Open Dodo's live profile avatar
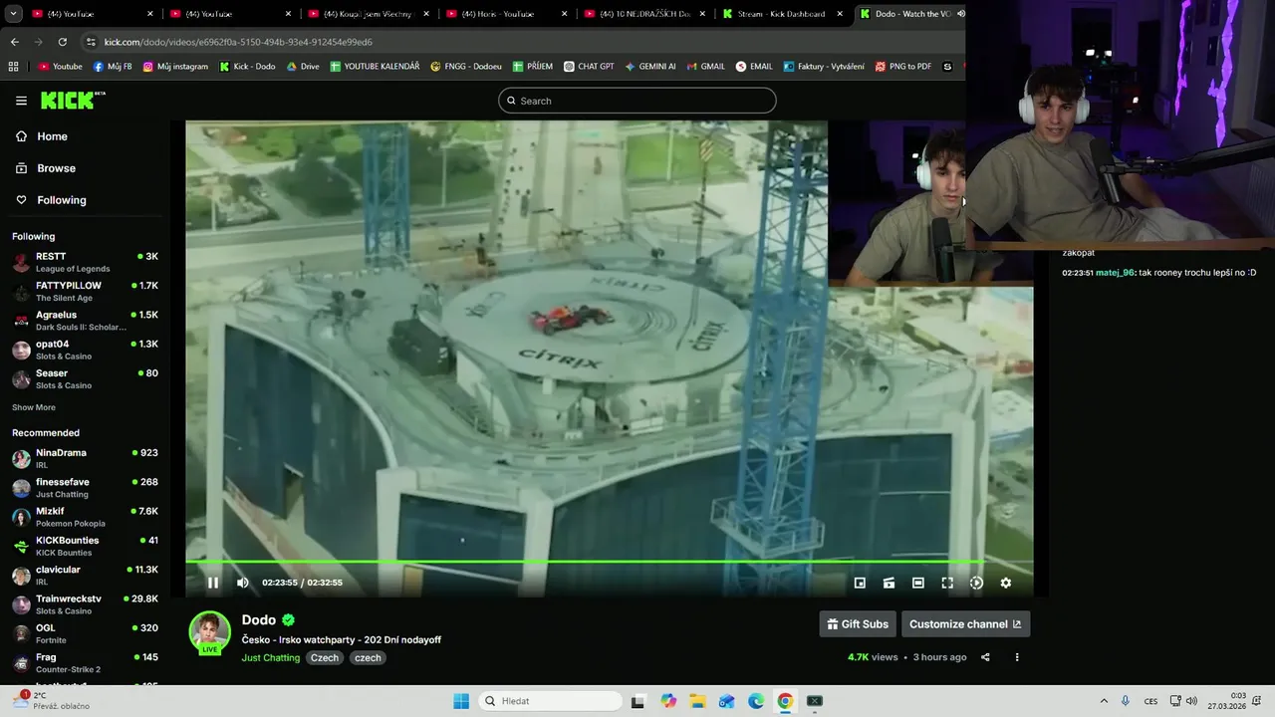The image size is (1275, 717). click(210, 632)
